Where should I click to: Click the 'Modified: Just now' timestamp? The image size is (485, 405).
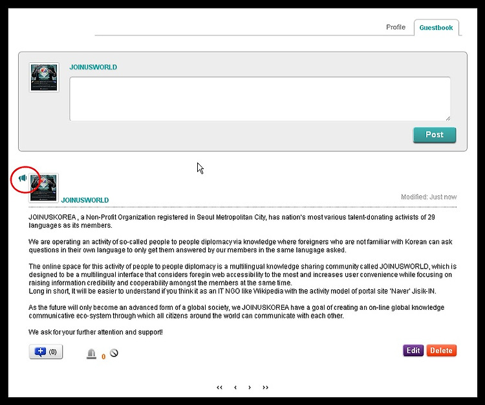(x=429, y=197)
